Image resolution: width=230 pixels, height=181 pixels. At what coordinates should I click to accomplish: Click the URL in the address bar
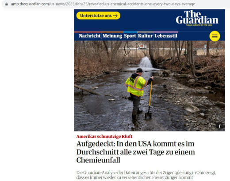[103, 4]
